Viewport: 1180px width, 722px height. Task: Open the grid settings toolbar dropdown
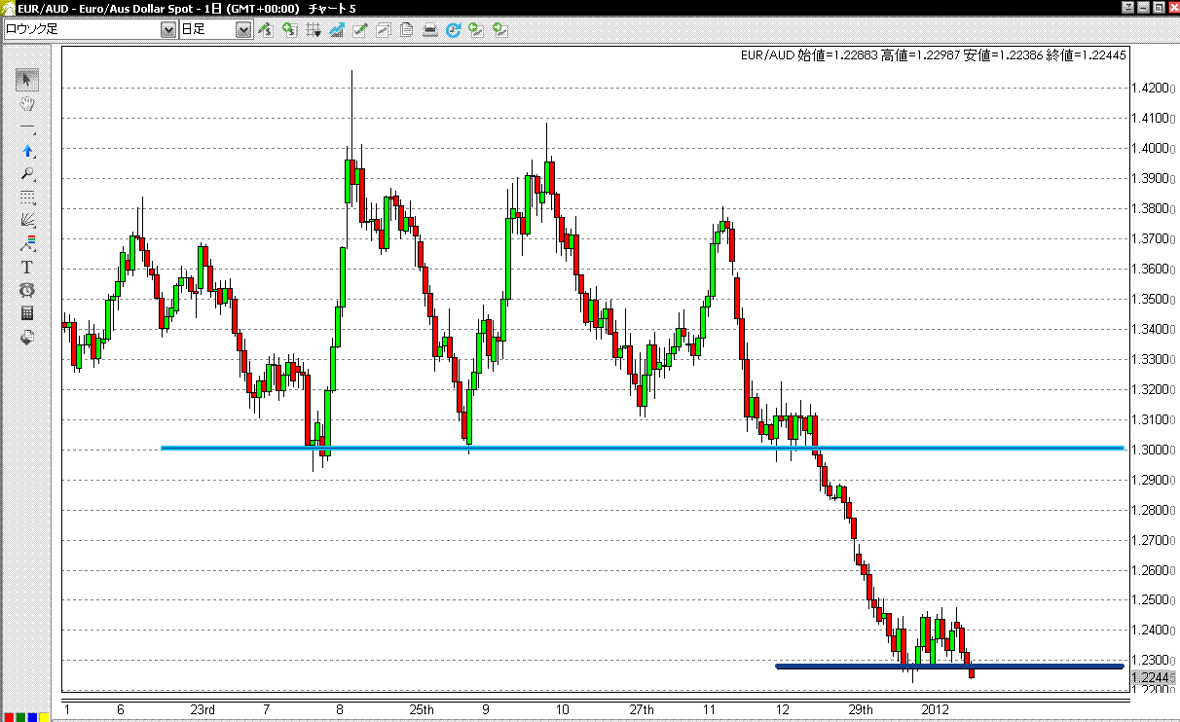click(313, 29)
